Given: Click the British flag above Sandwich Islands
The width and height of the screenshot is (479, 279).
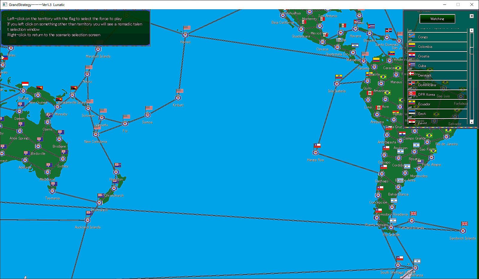Looking at the screenshot, I should coord(464,224).
